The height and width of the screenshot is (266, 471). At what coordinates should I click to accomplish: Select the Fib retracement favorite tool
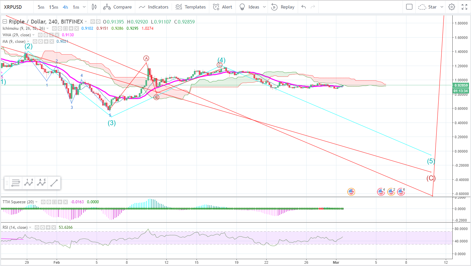point(15,183)
